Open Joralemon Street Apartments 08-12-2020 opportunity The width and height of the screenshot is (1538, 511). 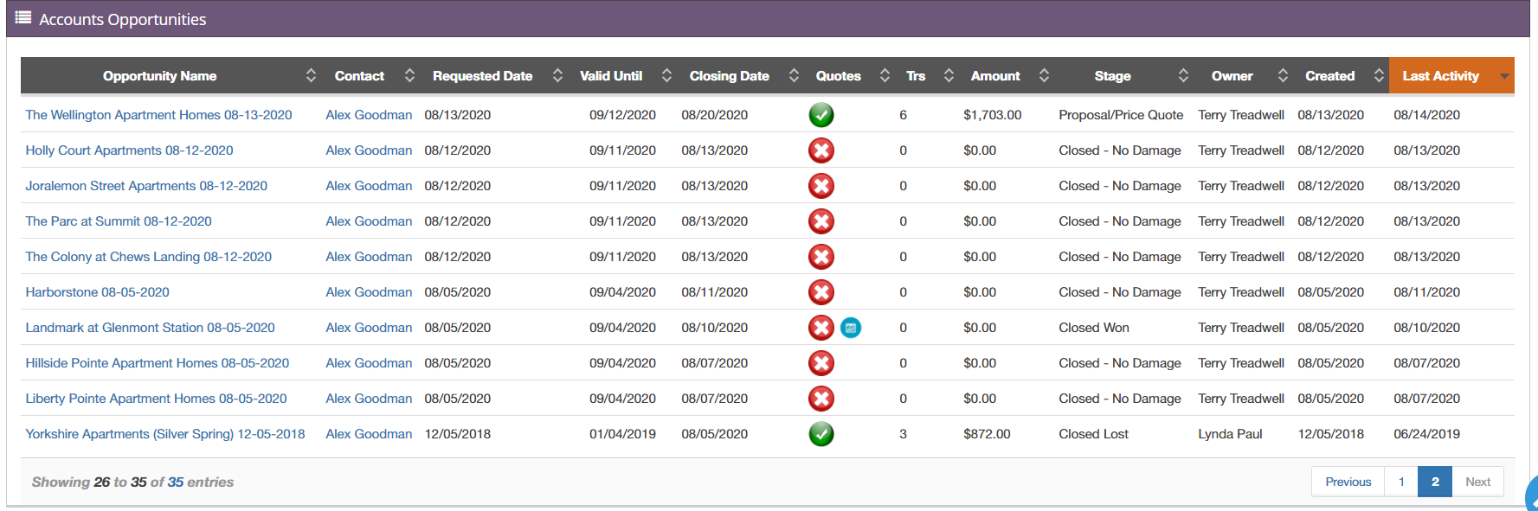146,186
